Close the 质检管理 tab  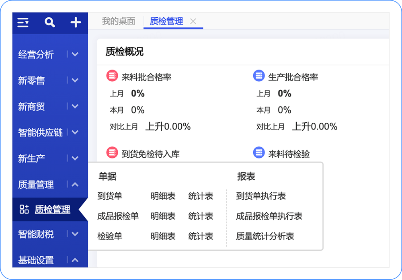[x=193, y=21]
